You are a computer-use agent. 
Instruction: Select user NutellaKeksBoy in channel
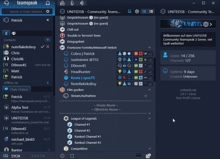coord(83,84)
